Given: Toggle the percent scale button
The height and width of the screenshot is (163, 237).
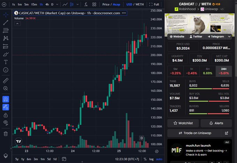Looking at the screenshot, I should [145, 159].
